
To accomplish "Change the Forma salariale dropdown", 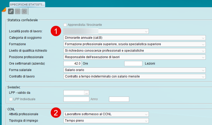I will pos(203,70).
